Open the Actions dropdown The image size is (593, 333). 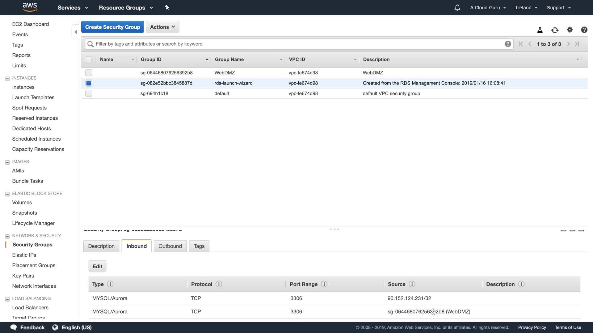[162, 27]
